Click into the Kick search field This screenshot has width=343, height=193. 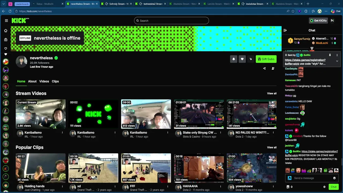pyautogui.click(x=171, y=21)
